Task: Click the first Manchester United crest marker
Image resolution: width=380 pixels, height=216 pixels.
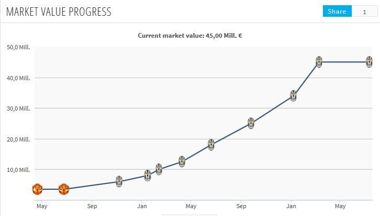Action: tap(37, 189)
